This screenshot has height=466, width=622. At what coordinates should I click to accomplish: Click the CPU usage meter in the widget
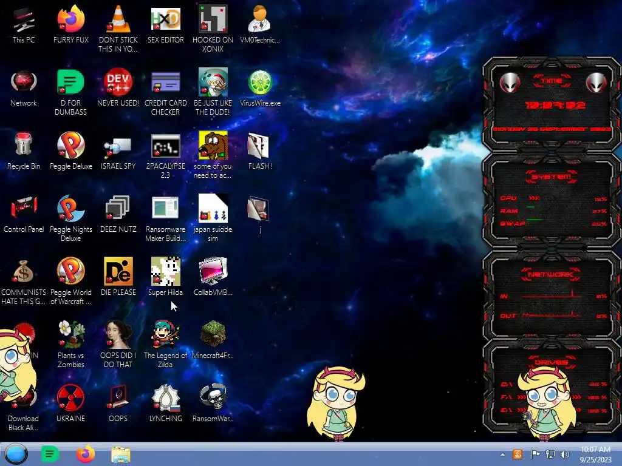(x=554, y=198)
